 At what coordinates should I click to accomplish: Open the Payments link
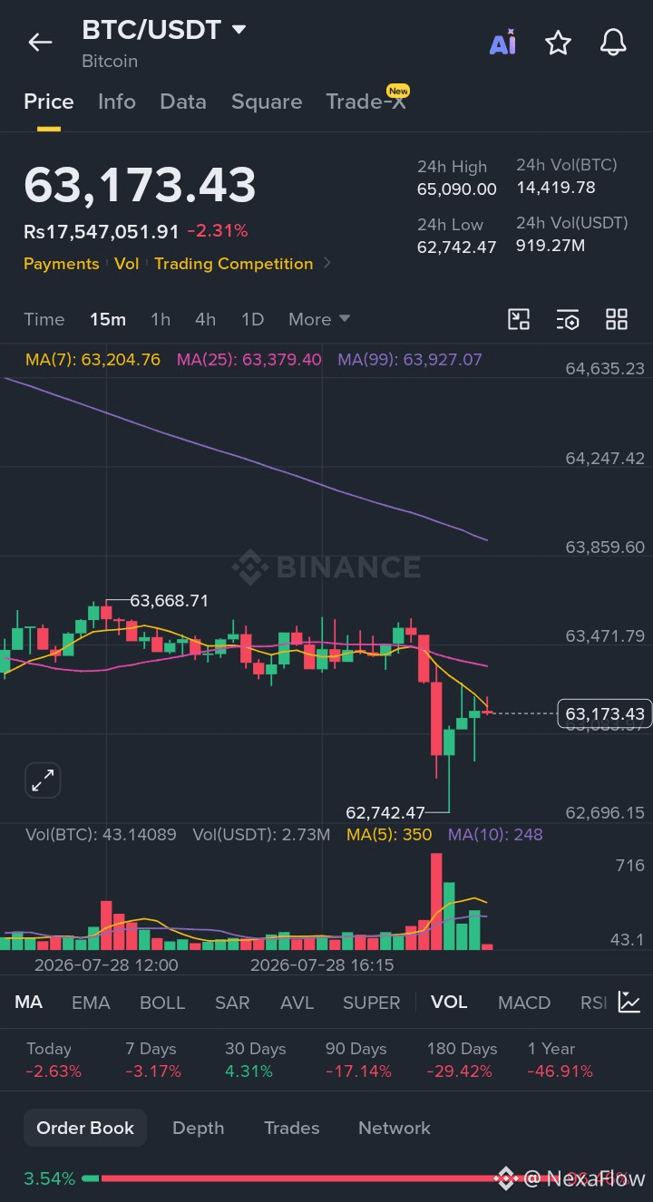click(x=61, y=264)
